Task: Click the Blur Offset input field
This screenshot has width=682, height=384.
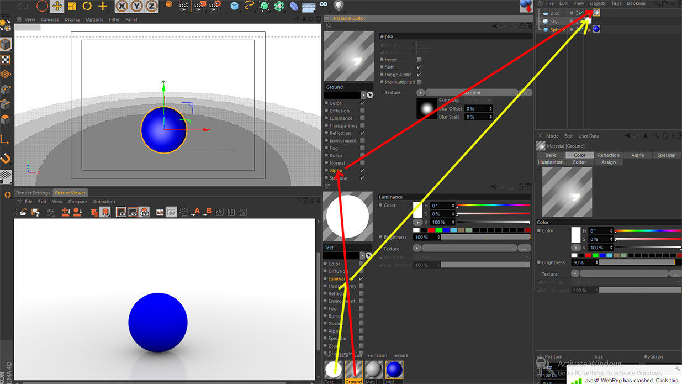Action: (479, 109)
